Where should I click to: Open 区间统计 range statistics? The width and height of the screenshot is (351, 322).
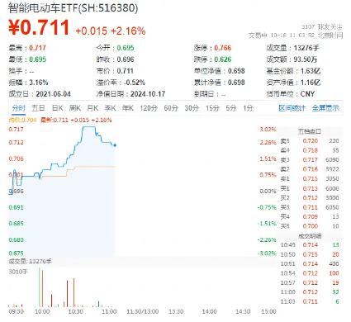point(292,108)
